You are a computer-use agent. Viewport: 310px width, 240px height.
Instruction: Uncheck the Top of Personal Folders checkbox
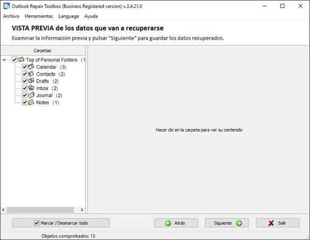[x=15, y=60]
